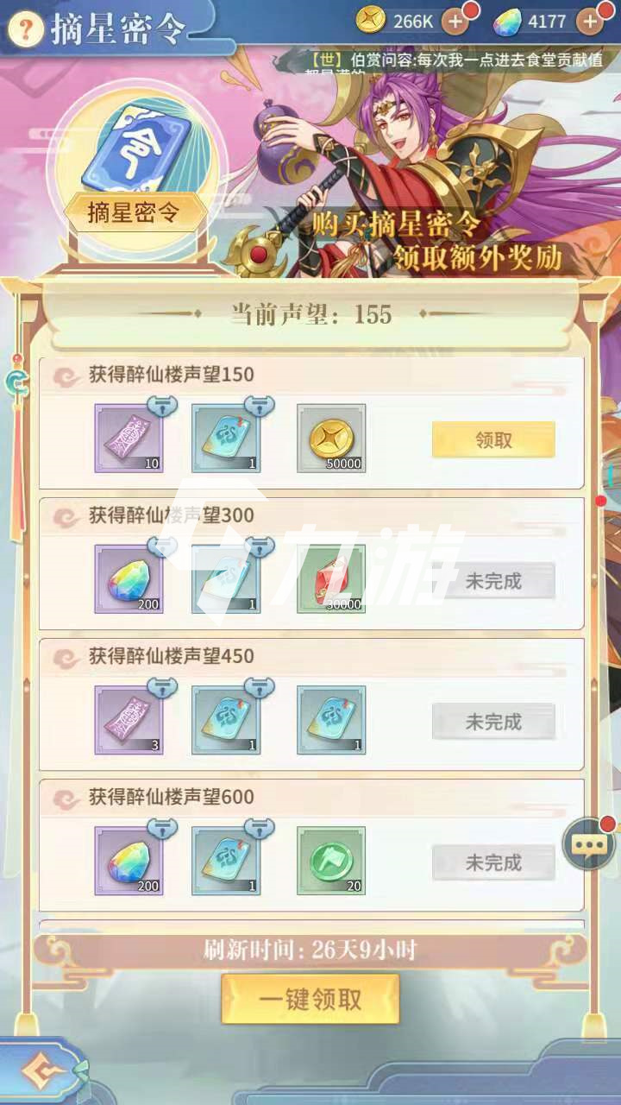The width and height of the screenshot is (621, 1105).
Task: View the 50000 gold coin reward
Action: coord(331,439)
